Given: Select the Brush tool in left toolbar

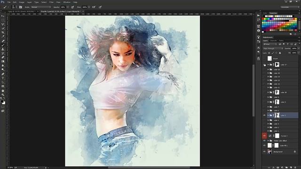Looking at the screenshot, I should click(x=3, y=45).
